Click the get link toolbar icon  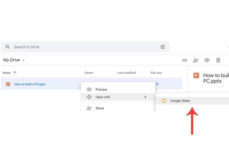(x=184, y=60)
